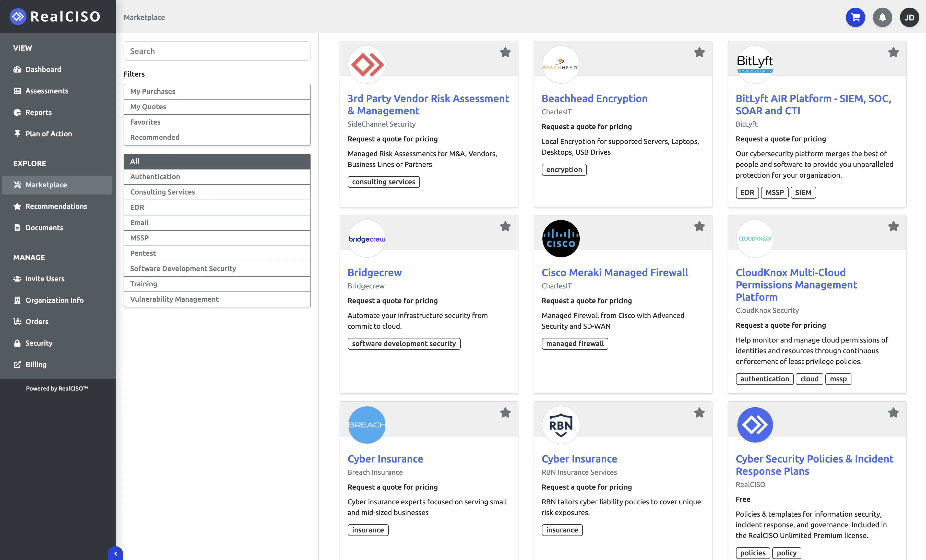
Task: Open the Bridgecrew product title link
Action: coord(374,273)
